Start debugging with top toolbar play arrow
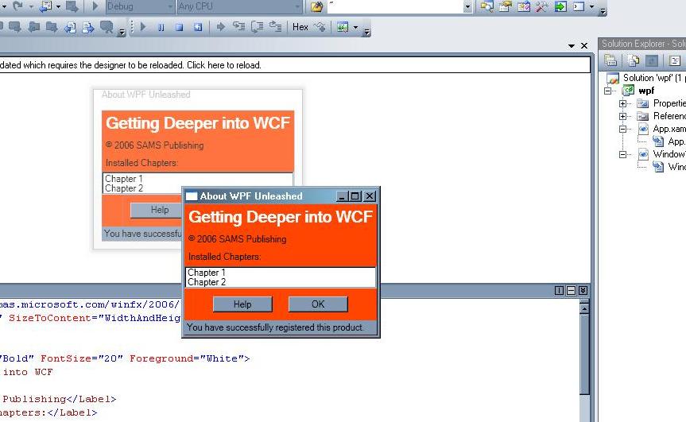The width and height of the screenshot is (686, 422). click(x=96, y=6)
